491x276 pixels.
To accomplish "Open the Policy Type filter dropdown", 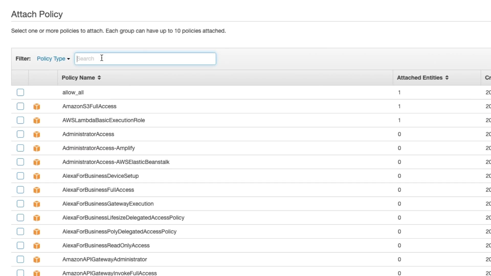I will (53, 59).
